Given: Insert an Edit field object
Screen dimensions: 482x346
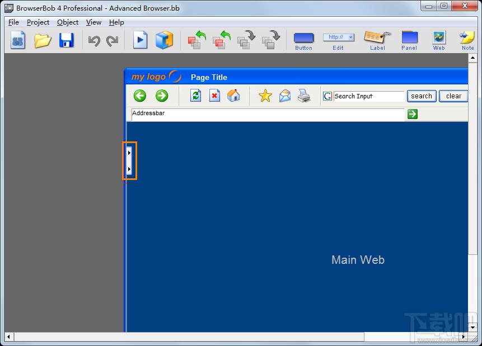Looking at the screenshot, I should (338, 41).
